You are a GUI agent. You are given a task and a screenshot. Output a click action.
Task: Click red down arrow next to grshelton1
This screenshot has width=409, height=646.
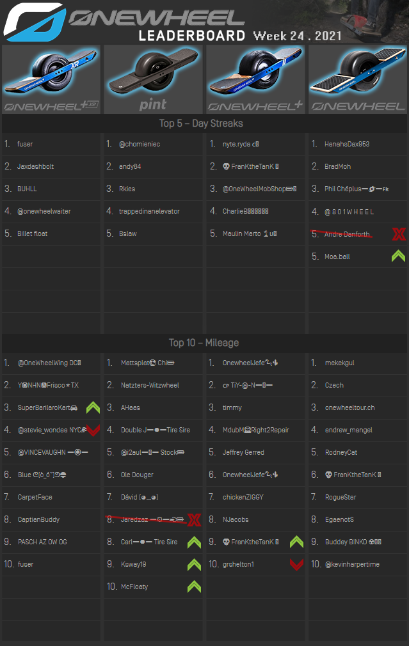point(296,564)
